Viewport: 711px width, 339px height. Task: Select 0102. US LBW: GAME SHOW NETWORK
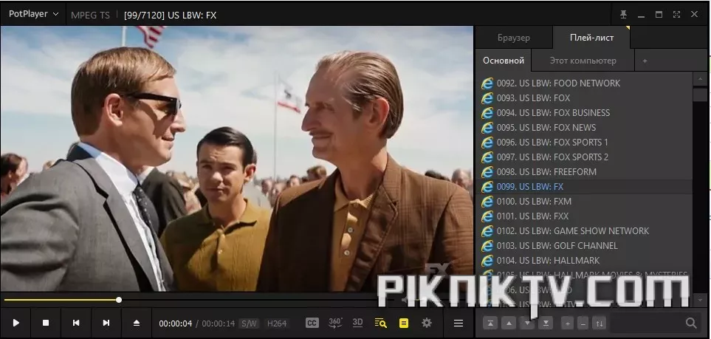[x=584, y=230]
